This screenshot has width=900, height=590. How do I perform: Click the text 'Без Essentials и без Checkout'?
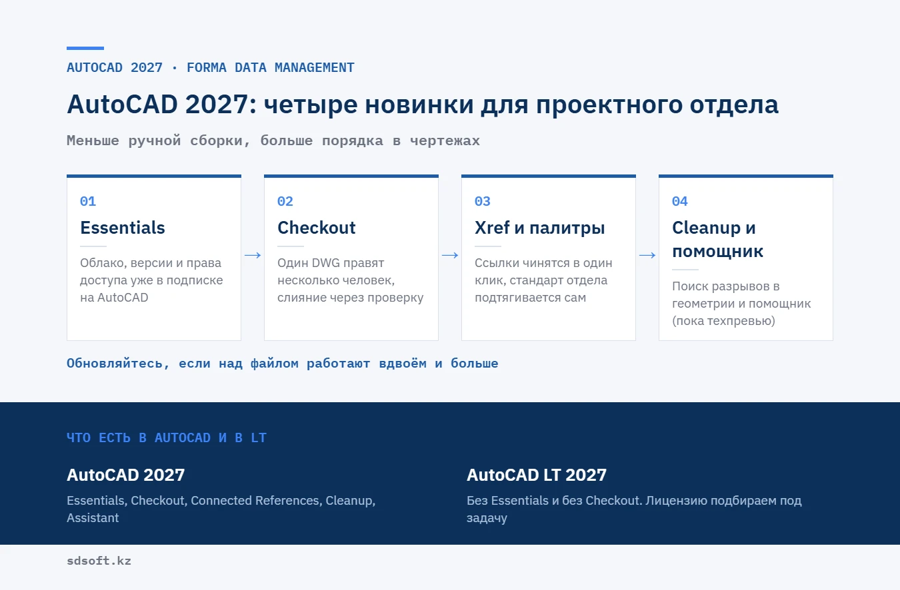pos(634,509)
